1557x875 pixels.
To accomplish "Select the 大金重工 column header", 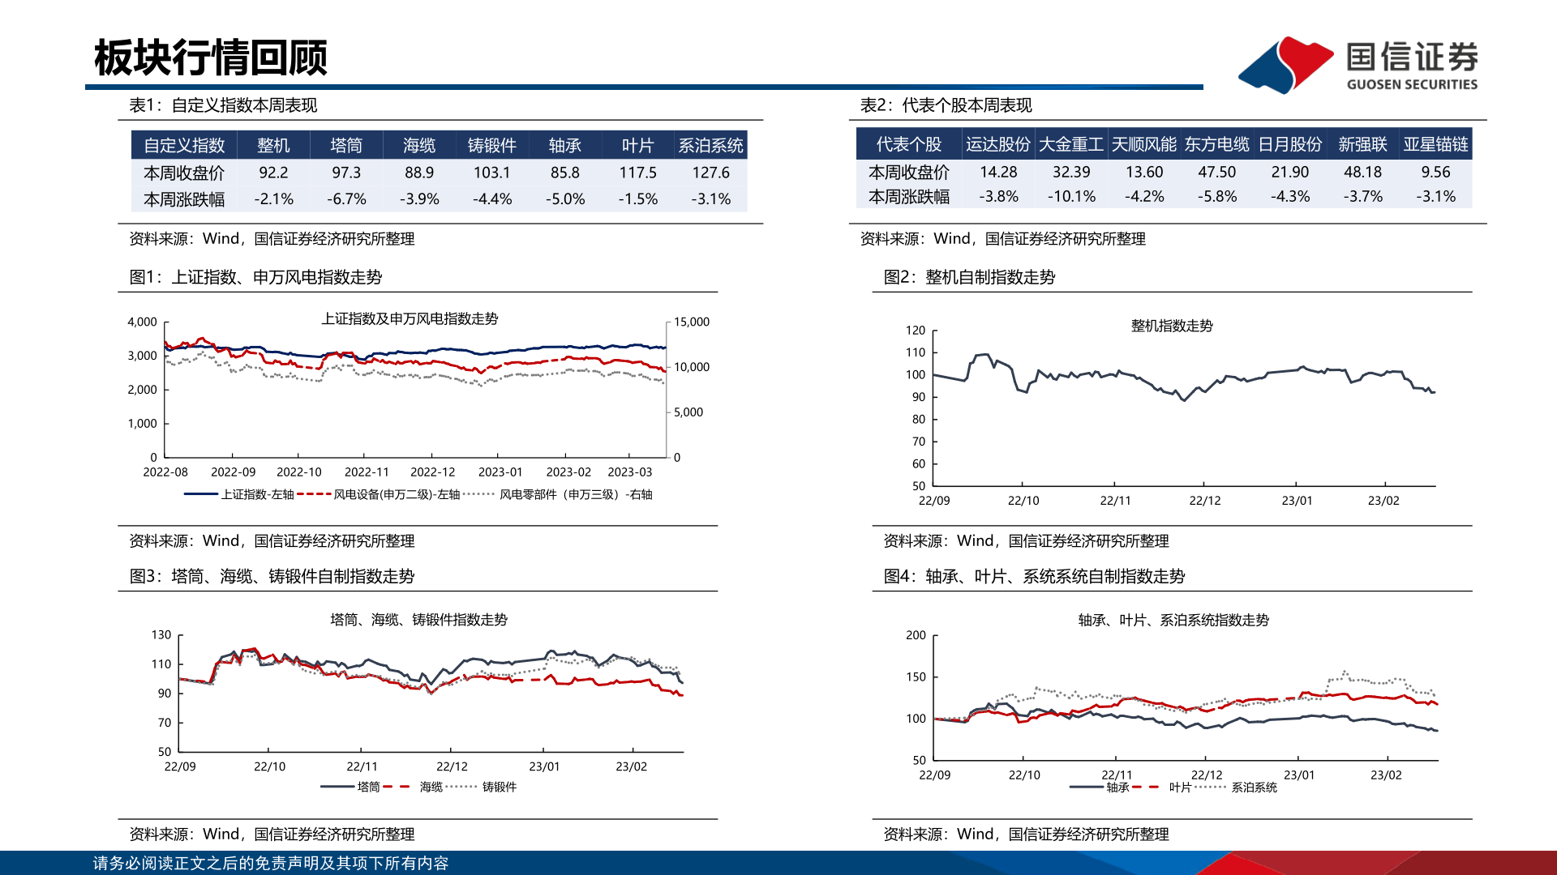I will [1071, 144].
